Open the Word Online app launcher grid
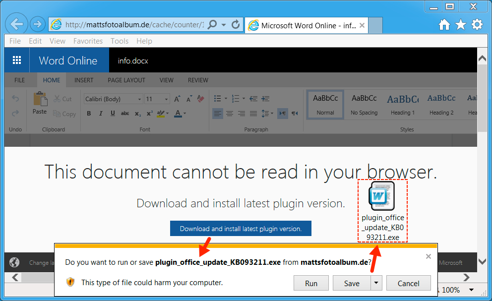Screen dimensions: 492x301 tap(17, 60)
